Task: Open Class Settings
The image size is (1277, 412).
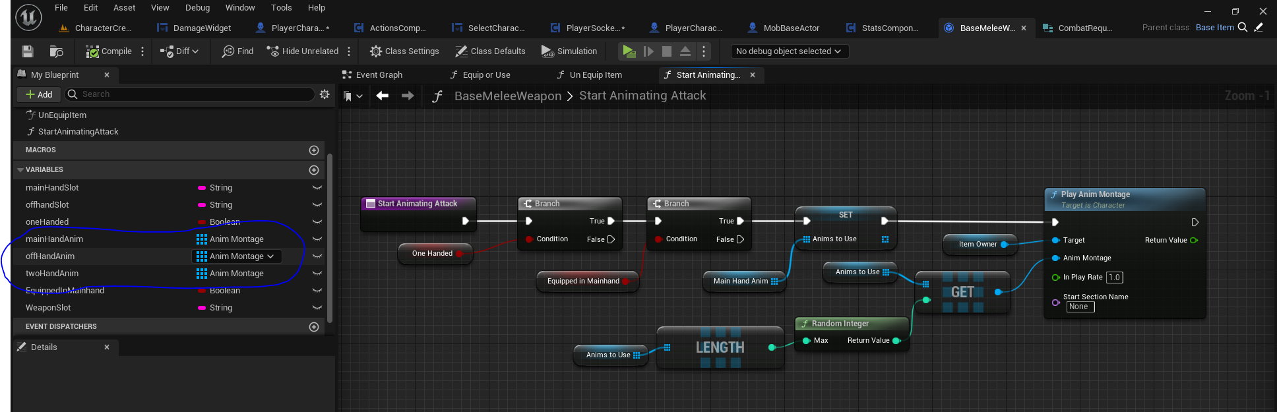Action: click(404, 51)
